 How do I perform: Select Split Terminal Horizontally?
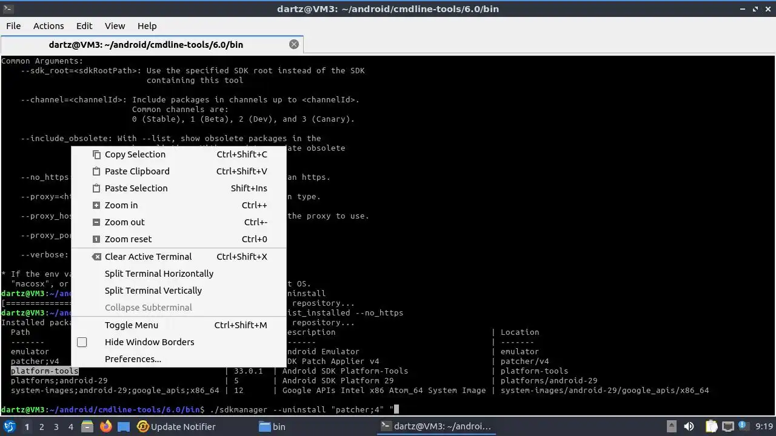[x=179, y=274]
